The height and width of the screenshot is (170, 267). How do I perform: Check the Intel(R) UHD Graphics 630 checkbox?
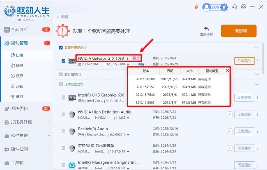(x=63, y=97)
